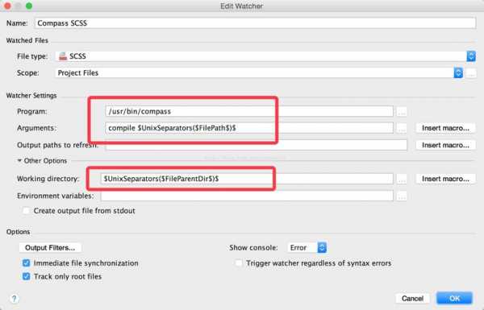Open the Environment variables editor button

pos(402,196)
